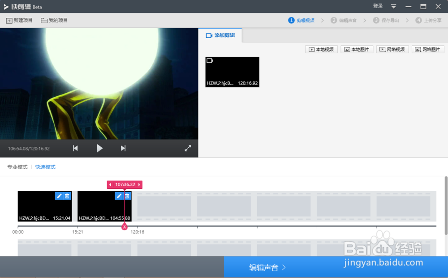This screenshot has height=278, width=448.
Task: Delete the 15:21.04 clip with trash icon
Action: click(x=67, y=196)
